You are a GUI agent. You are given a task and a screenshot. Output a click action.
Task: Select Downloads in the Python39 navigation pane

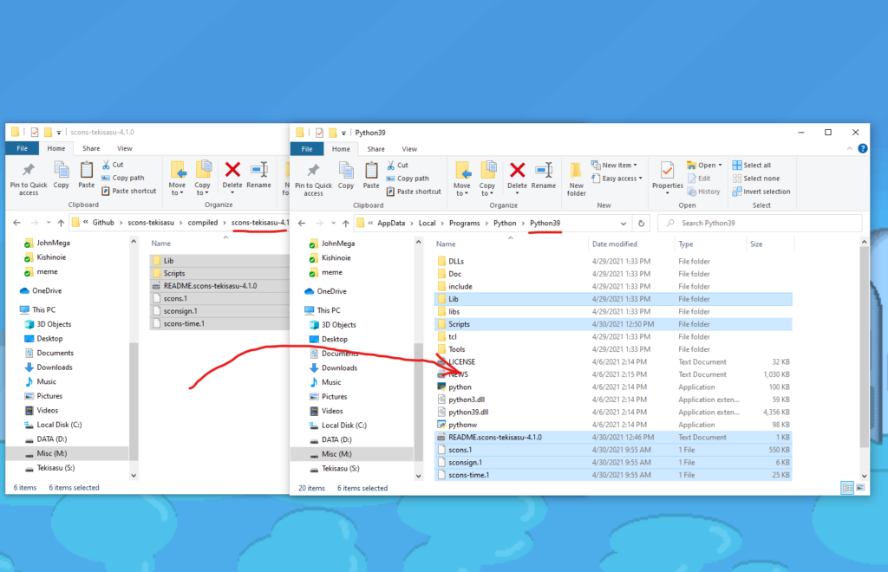339,367
